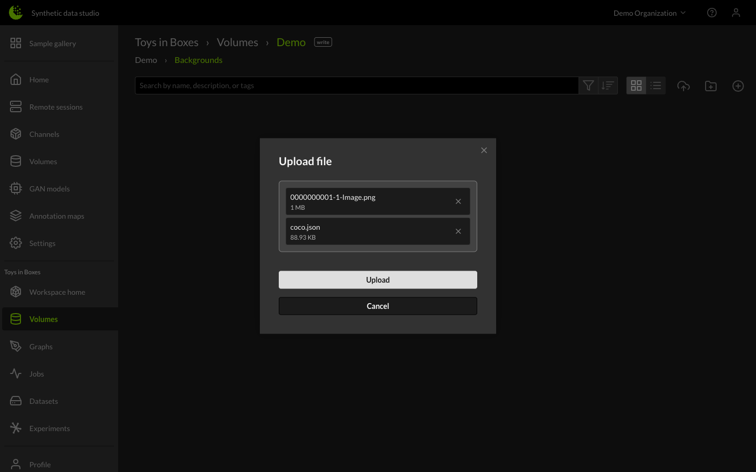The image size is (756, 472).
Task: Open the user account menu
Action: coord(736,13)
